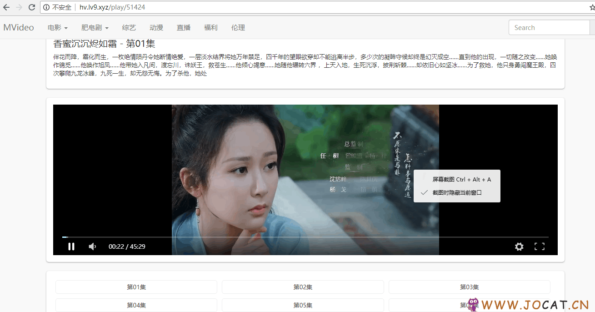Open the 福利 section
The height and width of the screenshot is (312, 595).
(211, 28)
